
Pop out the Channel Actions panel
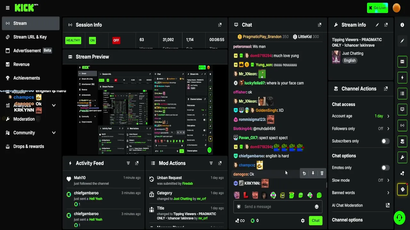click(x=386, y=89)
